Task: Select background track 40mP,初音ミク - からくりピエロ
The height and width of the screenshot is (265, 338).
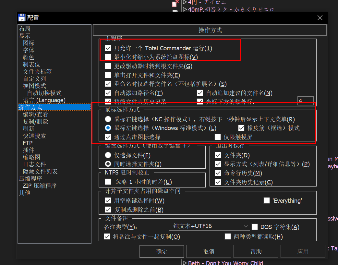Action: tap(231, 9)
